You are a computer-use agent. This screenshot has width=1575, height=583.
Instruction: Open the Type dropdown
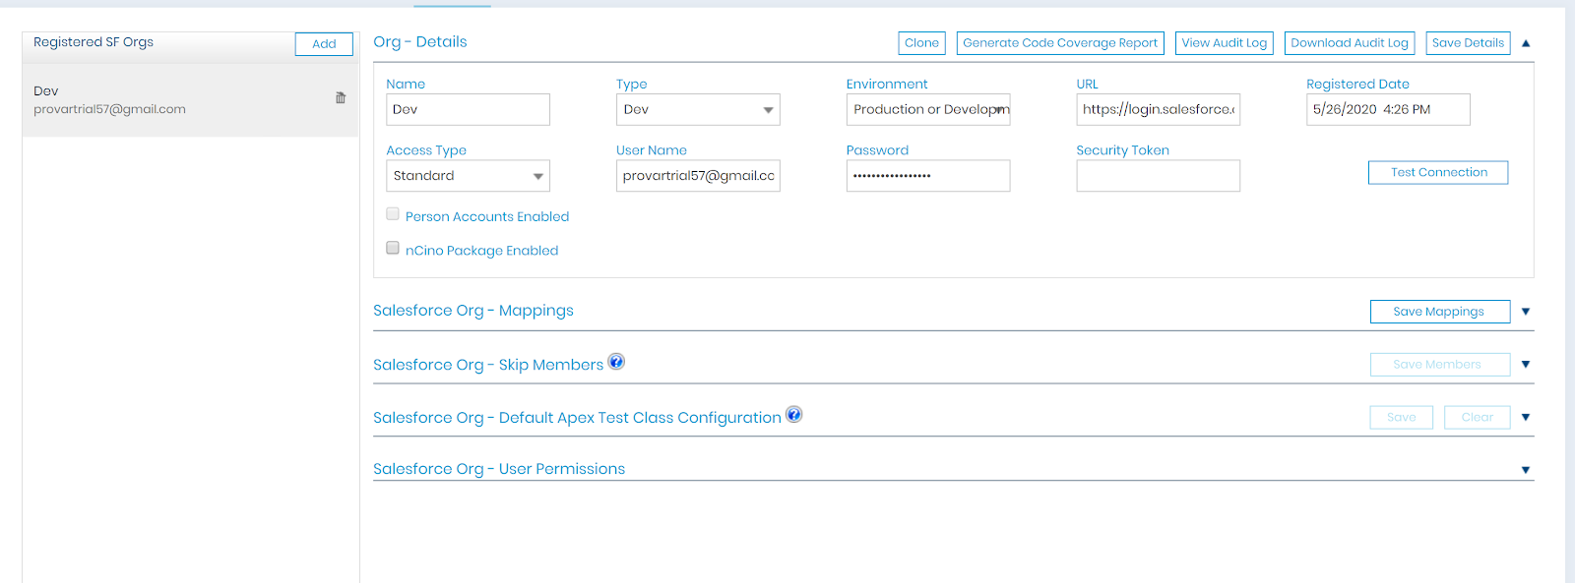click(x=698, y=109)
